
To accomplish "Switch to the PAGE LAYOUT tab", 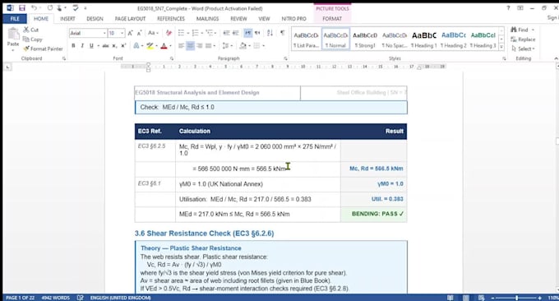I will 130,19.
